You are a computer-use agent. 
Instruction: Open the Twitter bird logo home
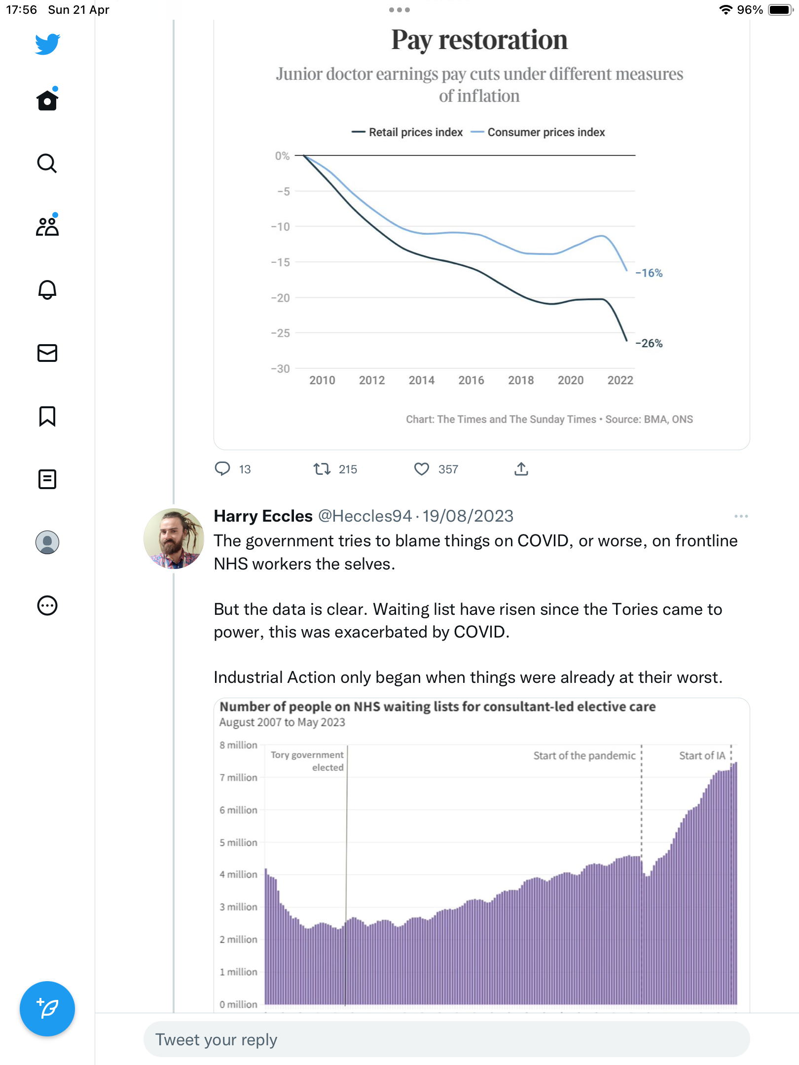47,44
